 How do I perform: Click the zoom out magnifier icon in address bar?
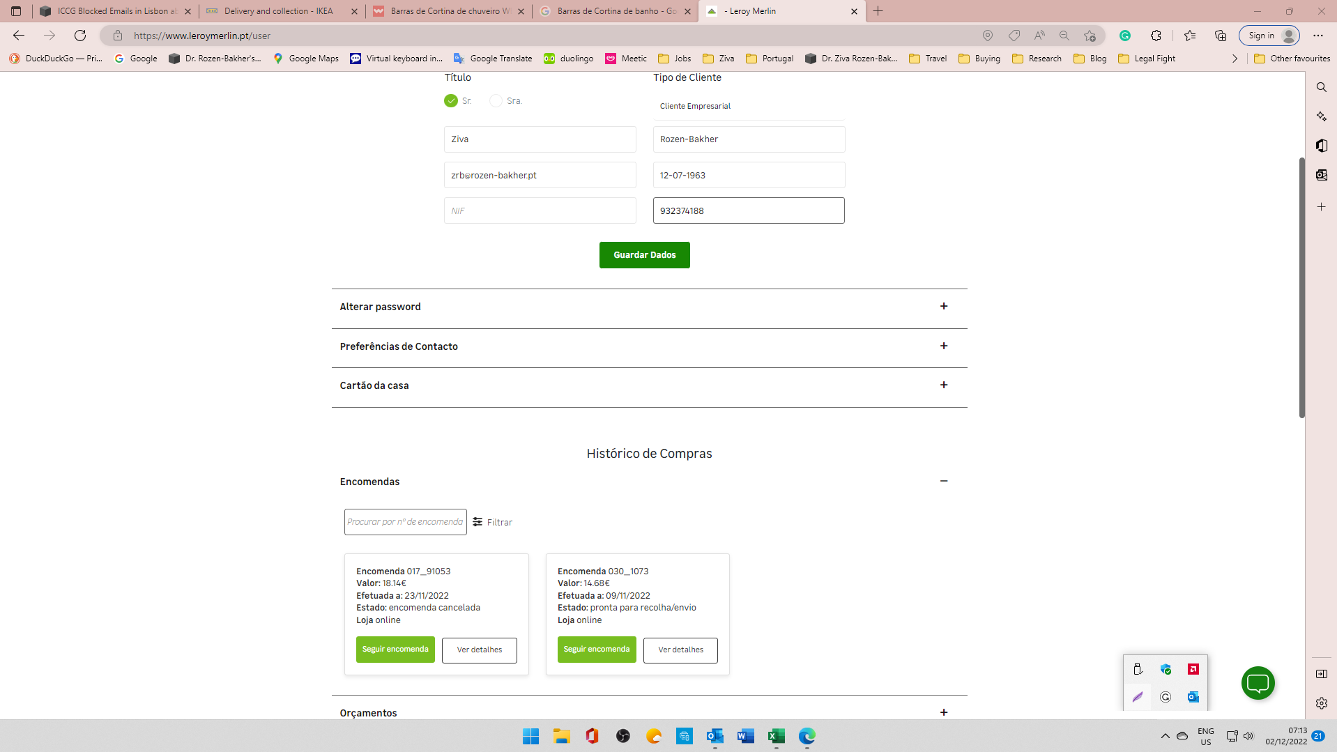1064,36
